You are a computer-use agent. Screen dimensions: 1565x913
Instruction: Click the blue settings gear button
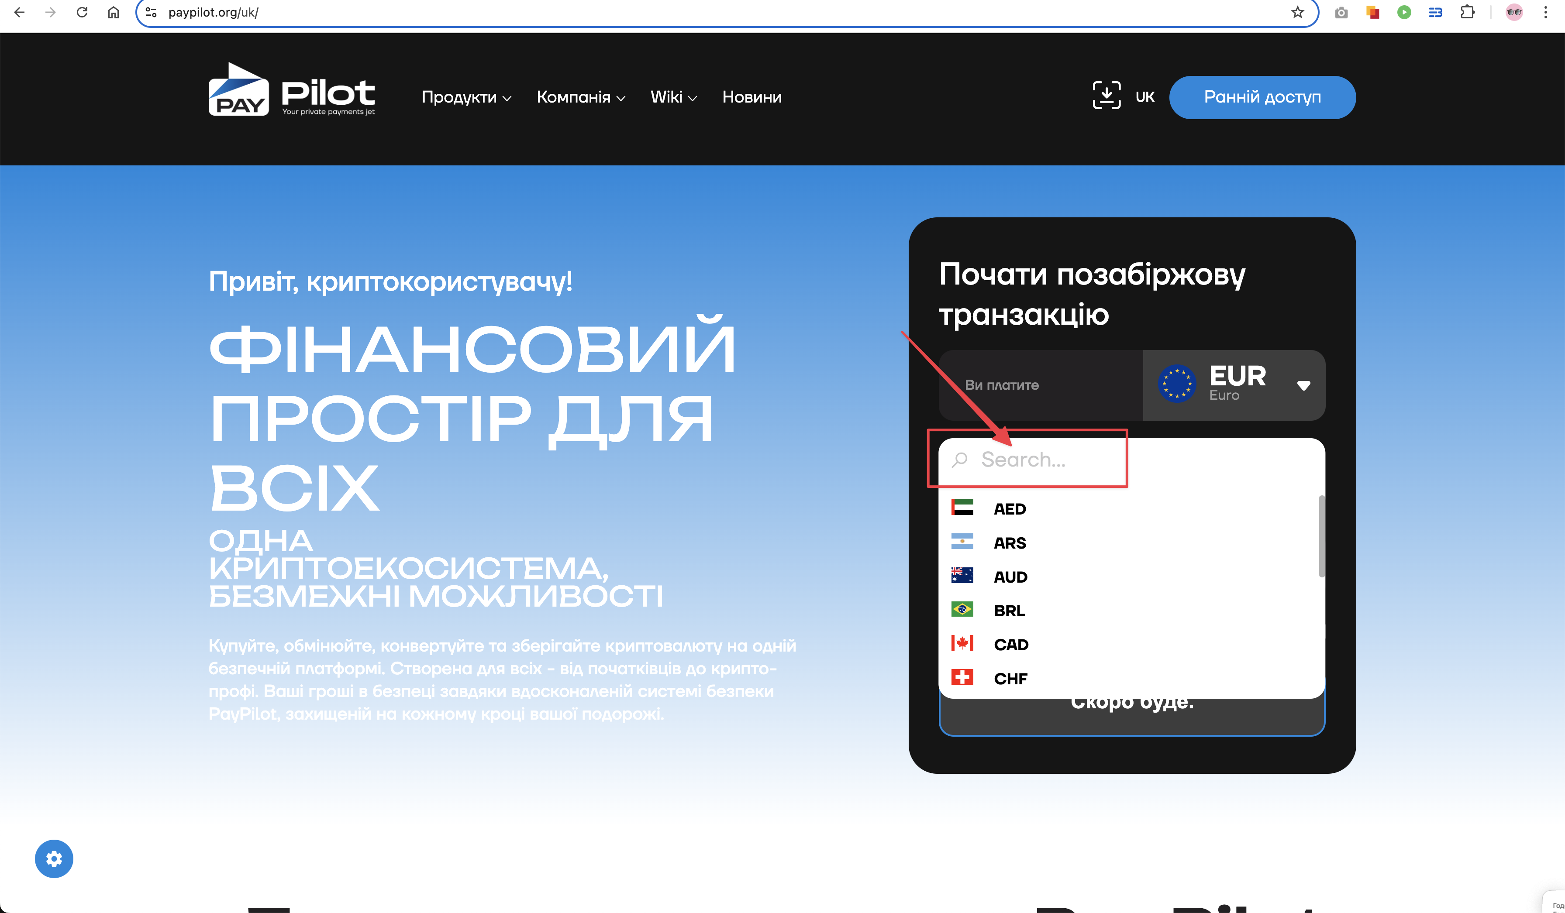(54, 858)
